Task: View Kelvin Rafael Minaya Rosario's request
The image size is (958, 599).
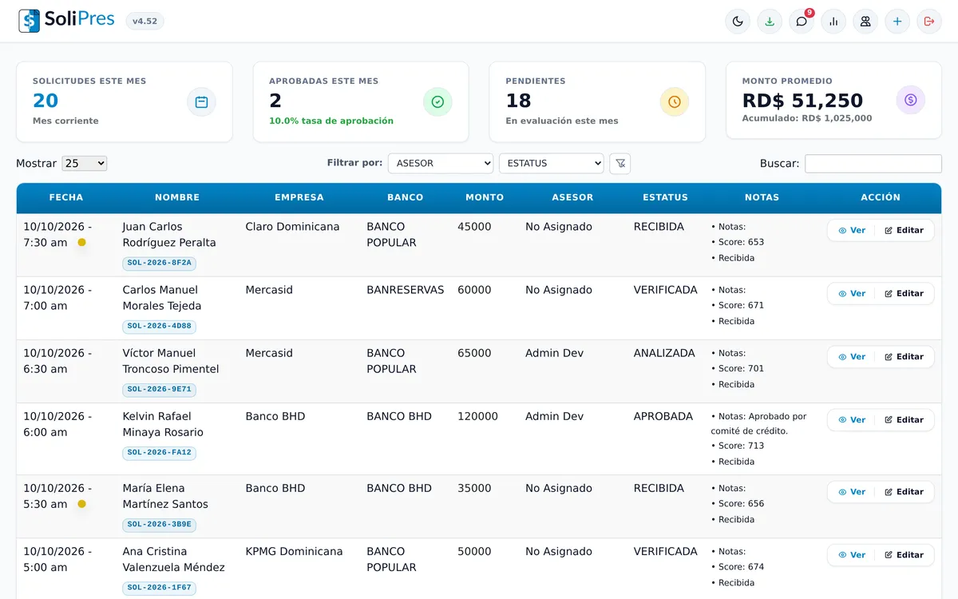Action: pos(852,419)
